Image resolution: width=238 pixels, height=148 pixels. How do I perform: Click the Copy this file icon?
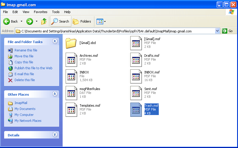pyautogui.click(x=10, y=62)
